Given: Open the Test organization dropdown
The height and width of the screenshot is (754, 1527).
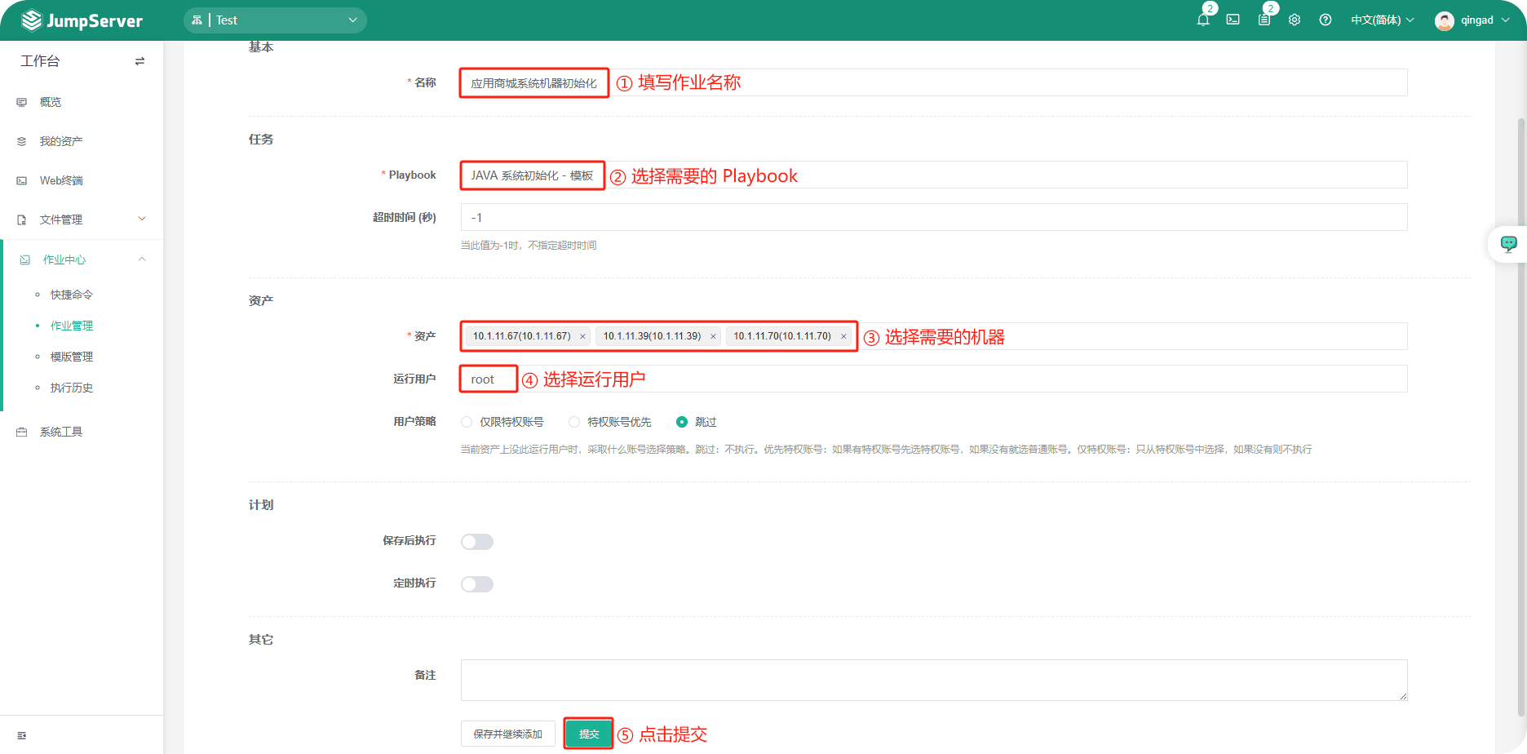Looking at the screenshot, I should tap(275, 20).
